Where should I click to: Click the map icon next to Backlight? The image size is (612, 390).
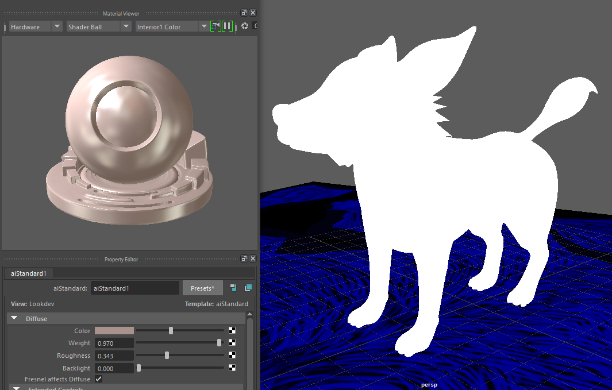click(x=232, y=368)
